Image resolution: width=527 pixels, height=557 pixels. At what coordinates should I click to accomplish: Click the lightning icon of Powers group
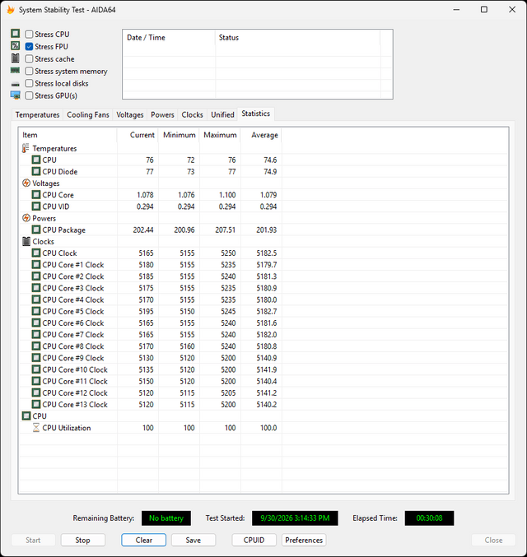tap(26, 218)
